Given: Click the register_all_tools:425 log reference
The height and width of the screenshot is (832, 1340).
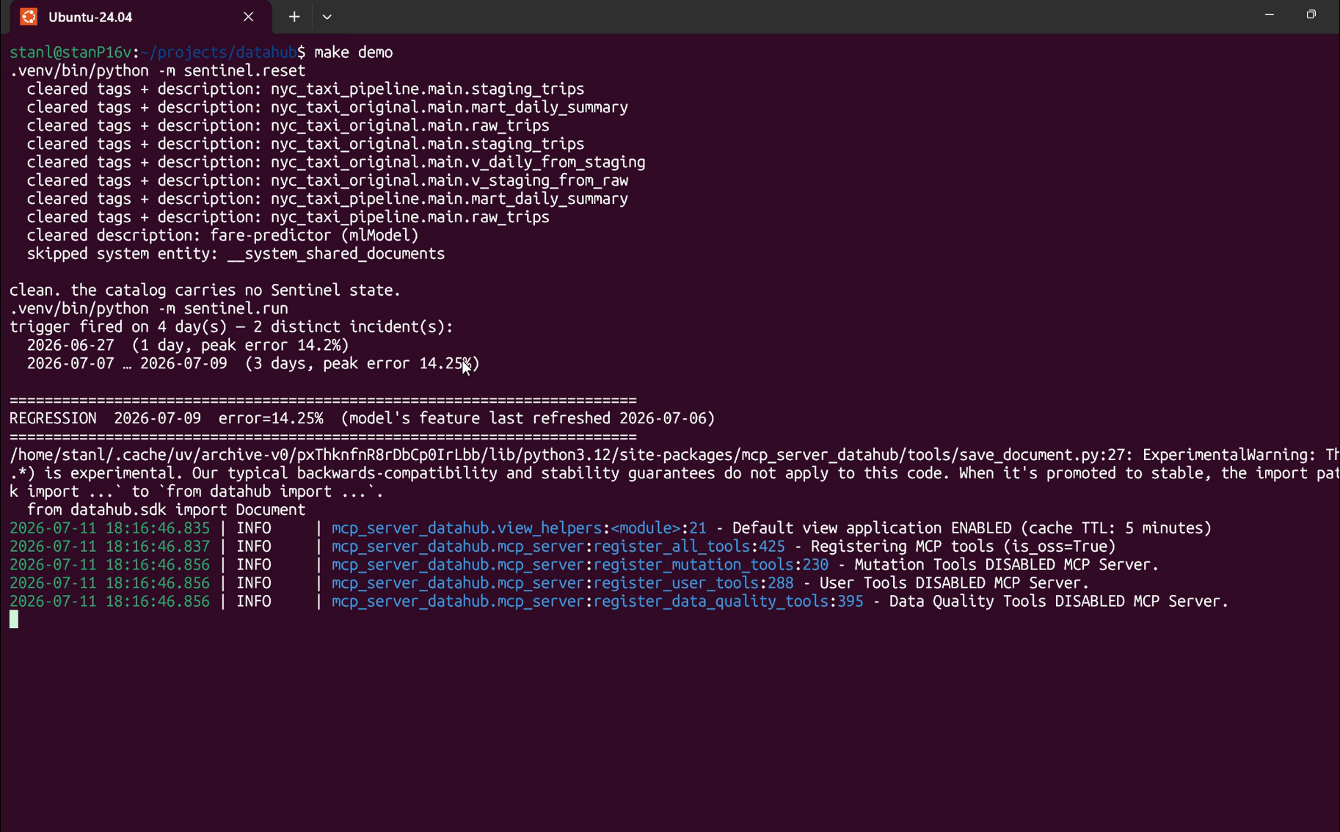Looking at the screenshot, I should pos(689,547).
